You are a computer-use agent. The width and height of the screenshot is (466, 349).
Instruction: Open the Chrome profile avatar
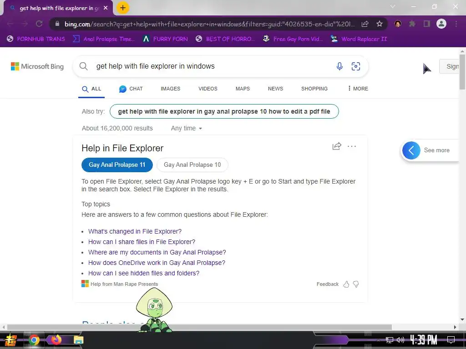coord(441,24)
